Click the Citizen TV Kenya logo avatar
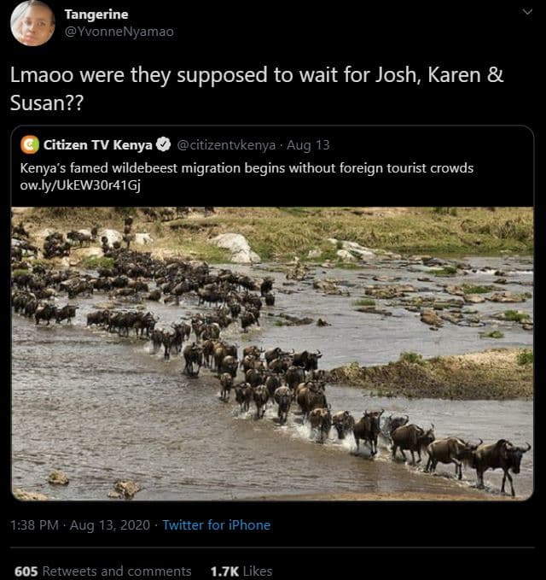This screenshot has width=546, height=580. [30, 144]
